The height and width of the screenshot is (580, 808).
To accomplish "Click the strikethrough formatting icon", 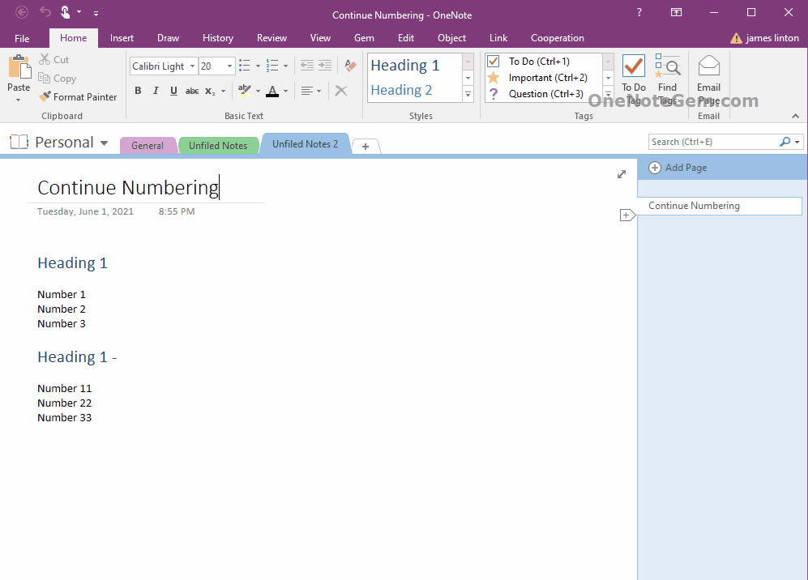I will [191, 91].
